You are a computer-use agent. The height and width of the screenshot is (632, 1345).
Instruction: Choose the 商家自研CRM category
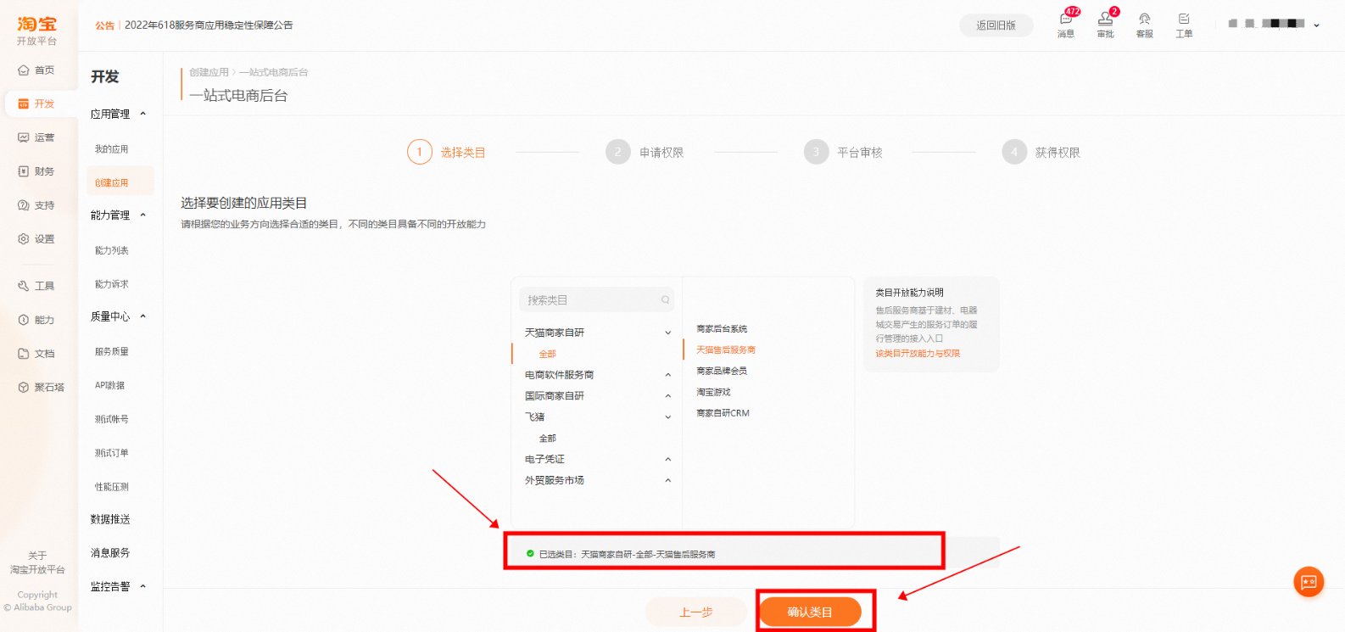[723, 414]
